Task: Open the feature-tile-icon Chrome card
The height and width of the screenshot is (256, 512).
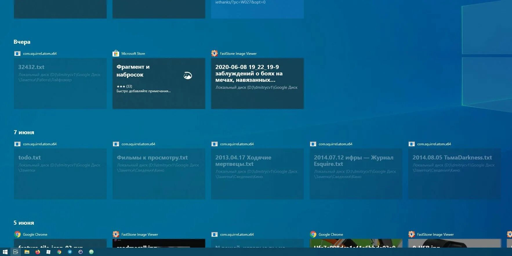Action: (x=60, y=243)
